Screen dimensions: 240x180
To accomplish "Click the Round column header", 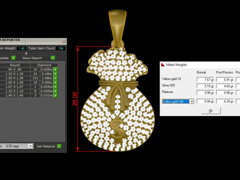I will pos(14,65).
